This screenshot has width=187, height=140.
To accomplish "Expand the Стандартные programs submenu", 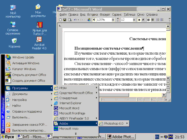I will (76, 98).
